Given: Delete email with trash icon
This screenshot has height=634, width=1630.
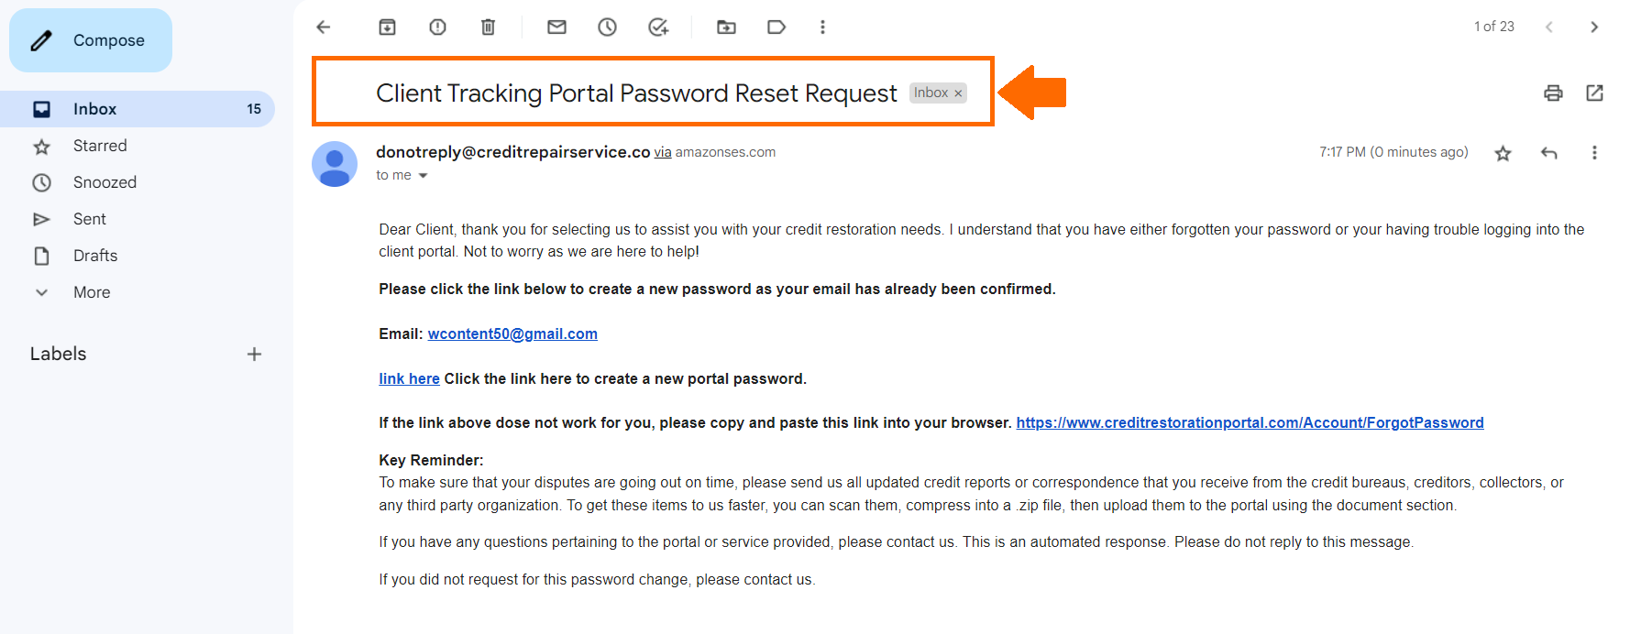Looking at the screenshot, I should click(x=488, y=27).
